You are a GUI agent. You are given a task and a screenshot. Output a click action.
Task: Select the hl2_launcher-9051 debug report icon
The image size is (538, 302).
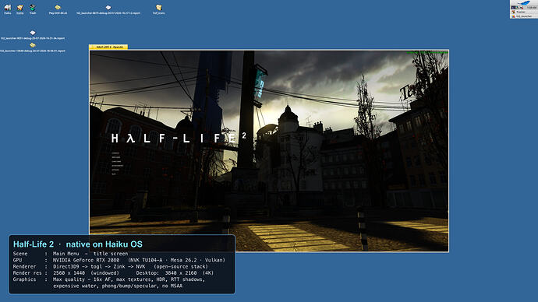pos(33,35)
